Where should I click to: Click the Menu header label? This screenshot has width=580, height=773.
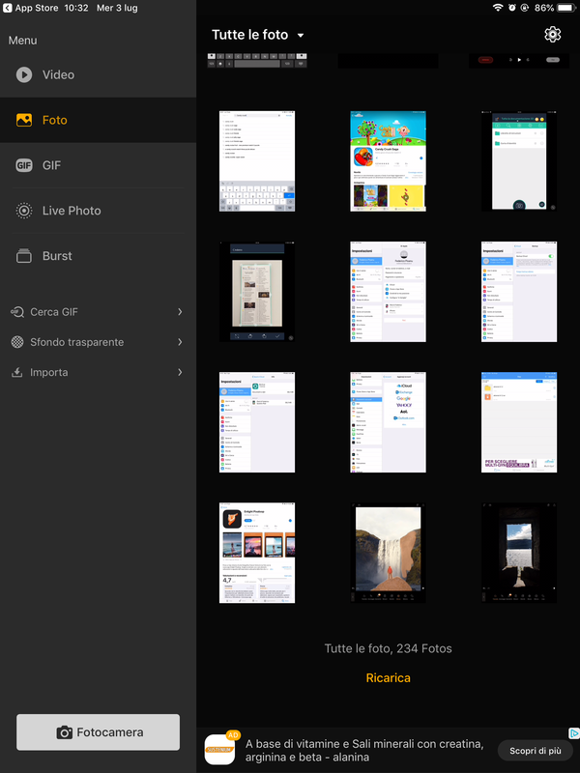[x=22, y=41]
